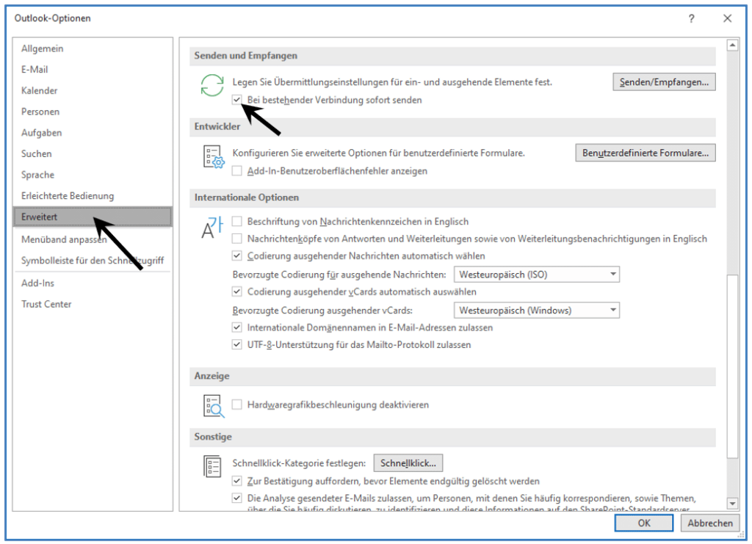Select the Menüband anpassen category
The width and height of the screenshot is (752, 544).
[93, 239]
